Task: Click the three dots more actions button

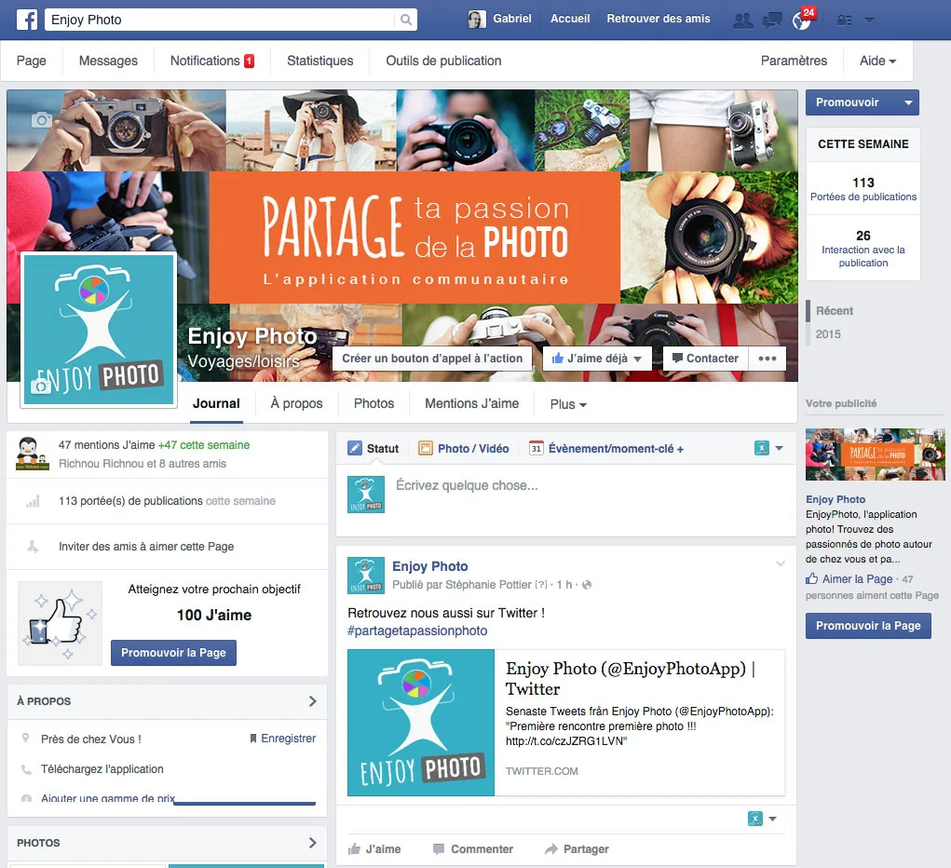Action: (x=768, y=359)
